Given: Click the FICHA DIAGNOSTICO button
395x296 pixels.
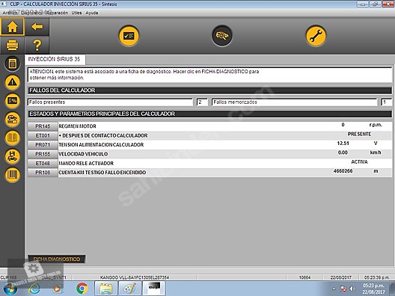Looking at the screenshot, I should pos(56,259).
